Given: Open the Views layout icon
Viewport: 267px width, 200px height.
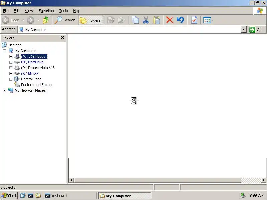Looking at the screenshot, I should (x=207, y=20).
